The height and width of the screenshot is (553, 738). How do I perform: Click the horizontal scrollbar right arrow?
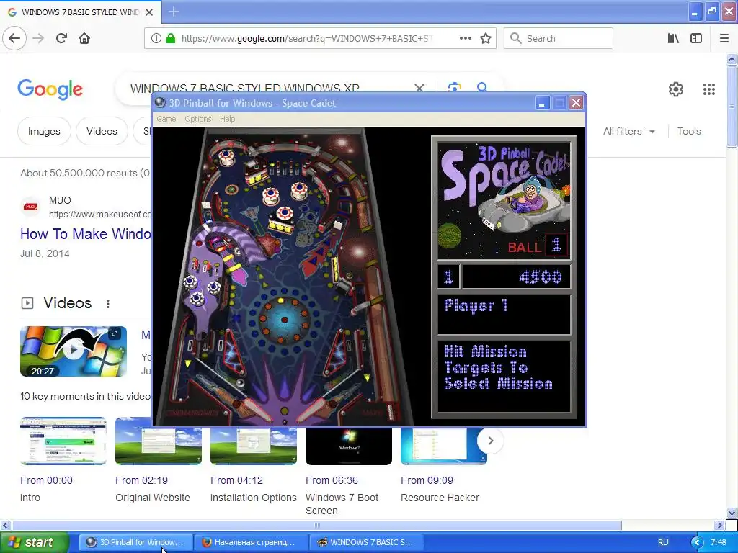(x=719, y=525)
